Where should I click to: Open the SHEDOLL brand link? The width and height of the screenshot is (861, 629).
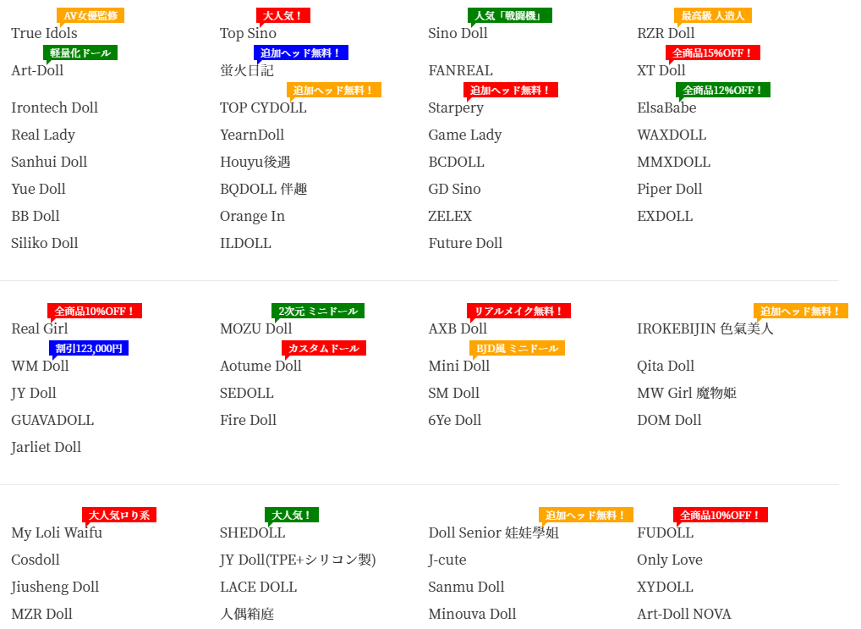(252, 532)
